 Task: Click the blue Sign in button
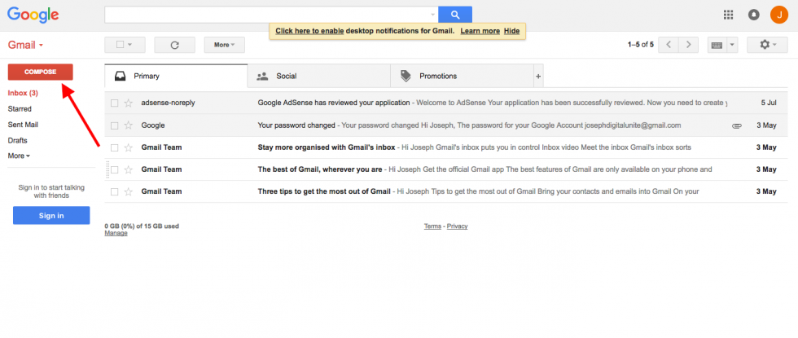51,215
